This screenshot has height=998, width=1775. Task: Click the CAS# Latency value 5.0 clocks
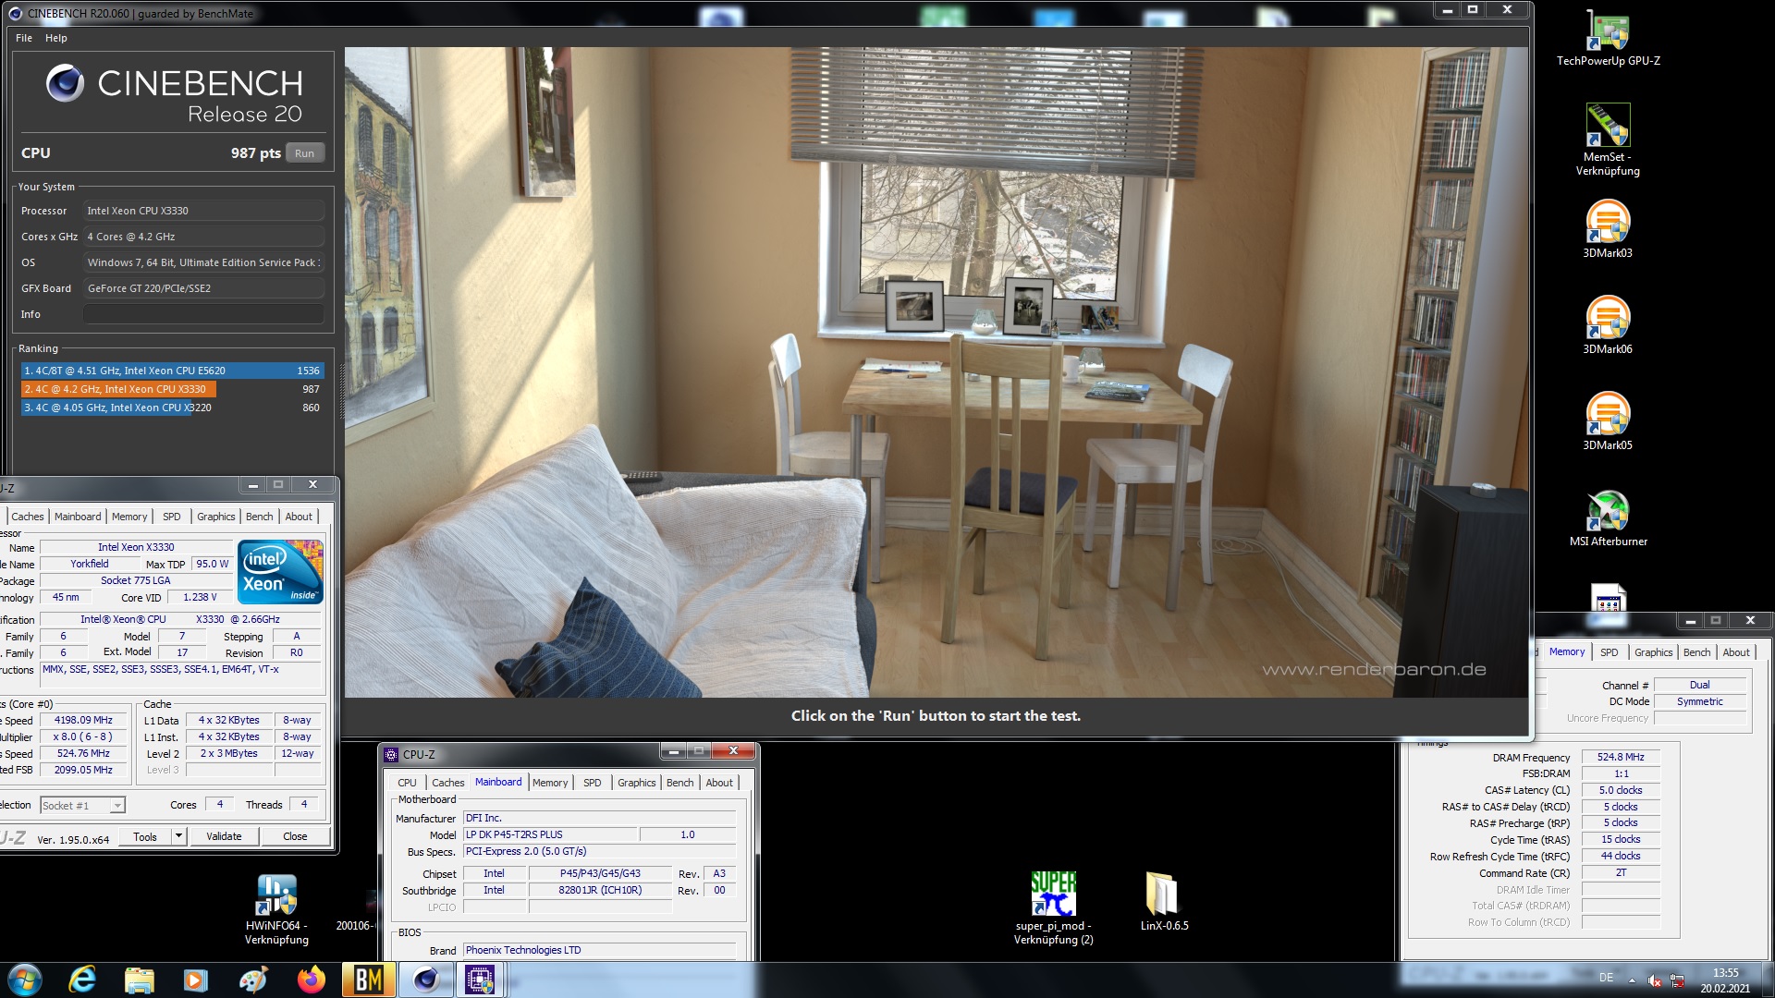1621,790
